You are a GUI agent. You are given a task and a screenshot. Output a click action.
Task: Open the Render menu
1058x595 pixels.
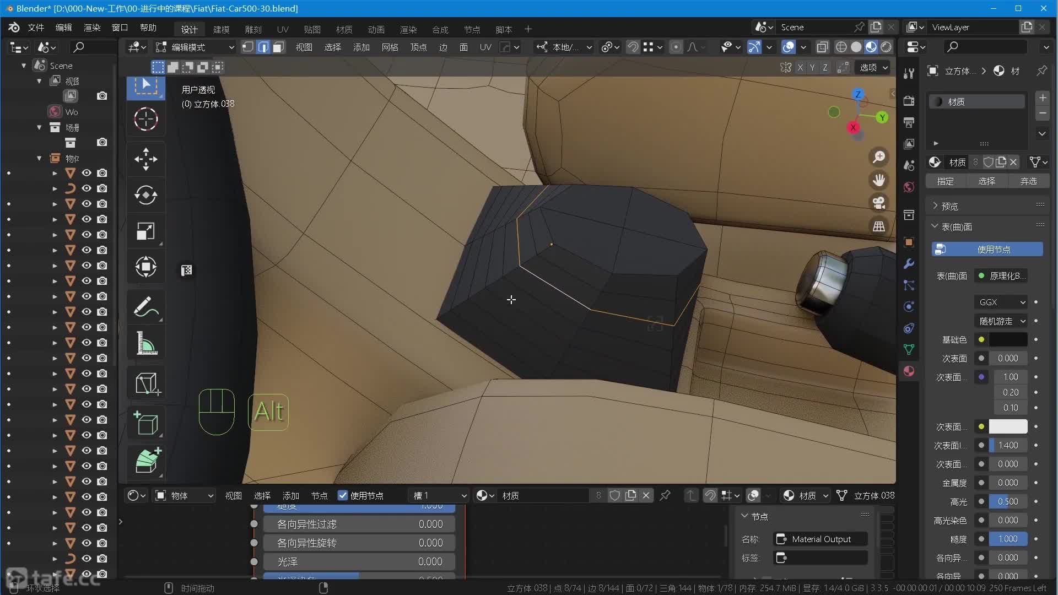[x=91, y=28]
